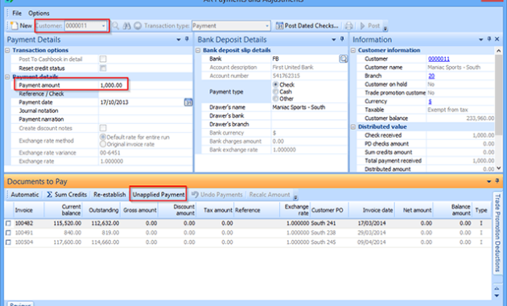507x306 pixels.
Task: Open Information panel dropdown arrow
Action: tap(480, 39)
